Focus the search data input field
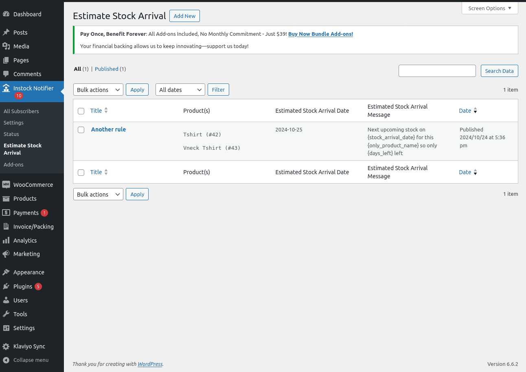The image size is (526, 372). [437, 71]
